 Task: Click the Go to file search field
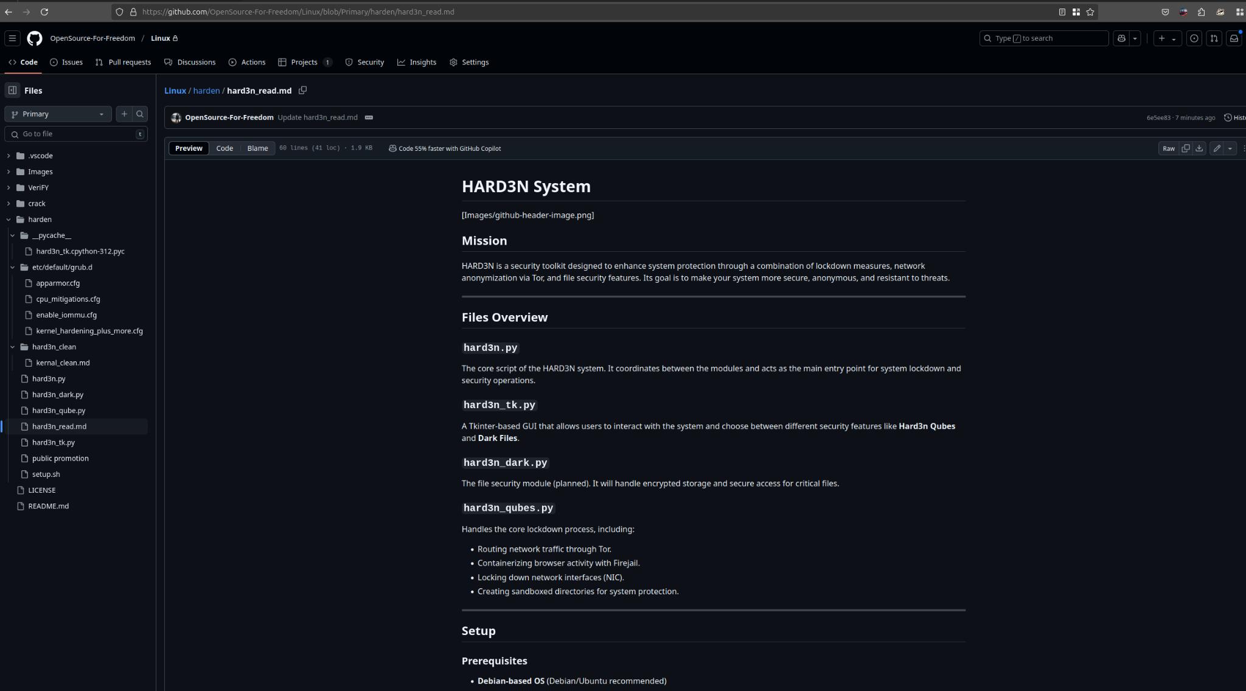tap(73, 134)
